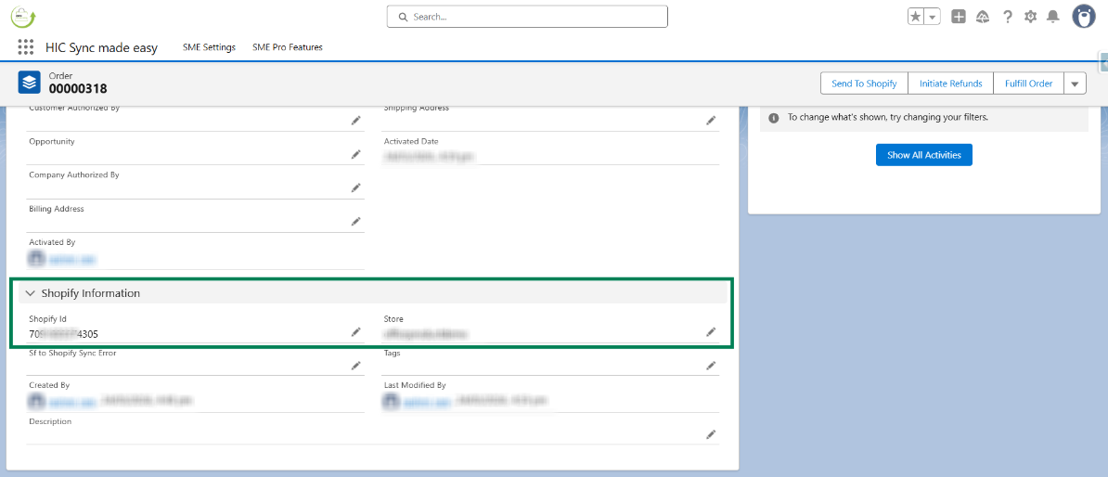This screenshot has height=477, width=1108.
Task: Click the HIC Sync made easy app name
Action: click(x=102, y=47)
